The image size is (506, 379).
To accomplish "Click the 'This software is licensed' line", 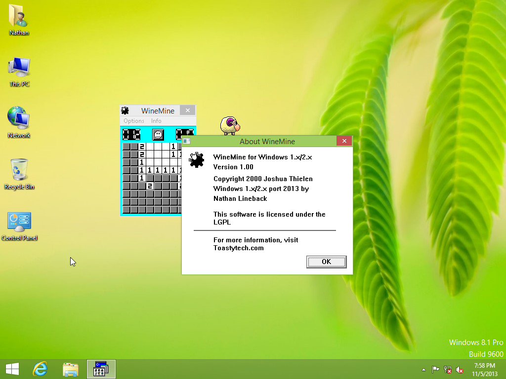I will [x=269, y=214].
